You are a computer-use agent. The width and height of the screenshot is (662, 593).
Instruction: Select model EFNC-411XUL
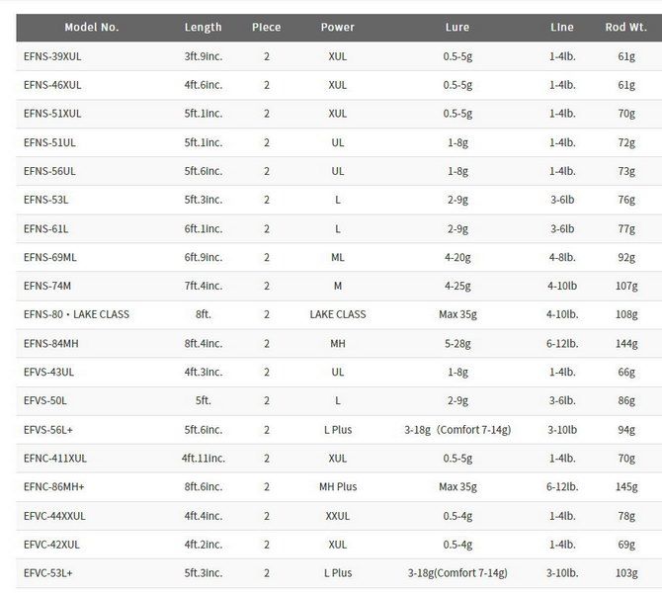[x=55, y=459]
